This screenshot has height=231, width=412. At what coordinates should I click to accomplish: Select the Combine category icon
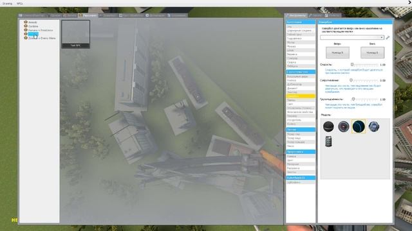(x=26, y=26)
